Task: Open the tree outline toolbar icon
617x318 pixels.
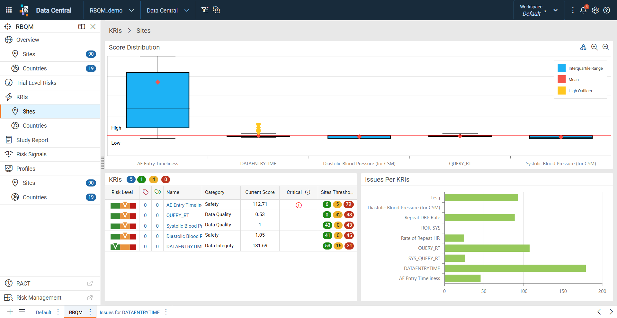Action: tap(205, 10)
